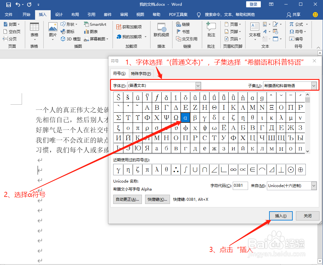Viewport: 323px width, 265px height.
Task: Select the Ω symbol in the grid
Action: pyautogui.click(x=176, y=118)
